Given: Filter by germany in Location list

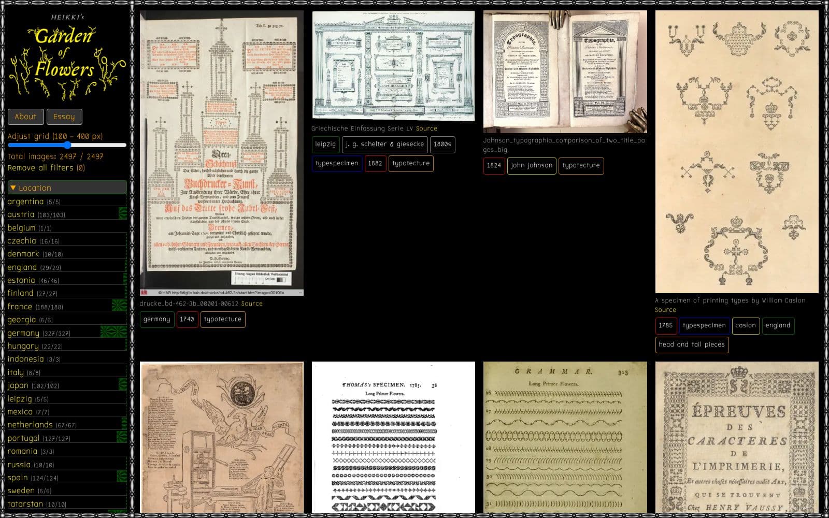Looking at the screenshot, I should (67, 333).
